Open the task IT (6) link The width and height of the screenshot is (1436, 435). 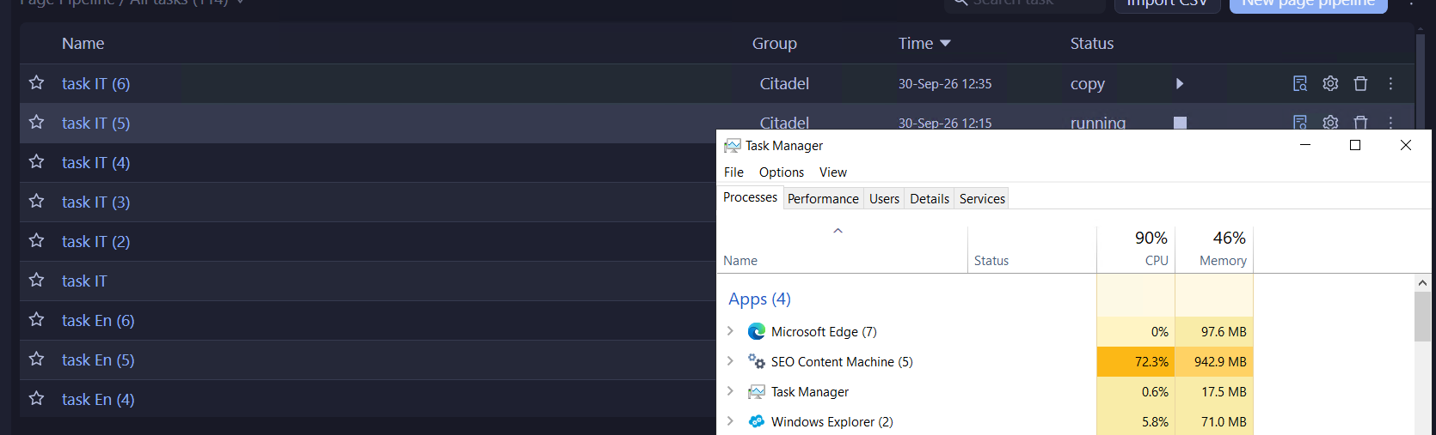(95, 84)
